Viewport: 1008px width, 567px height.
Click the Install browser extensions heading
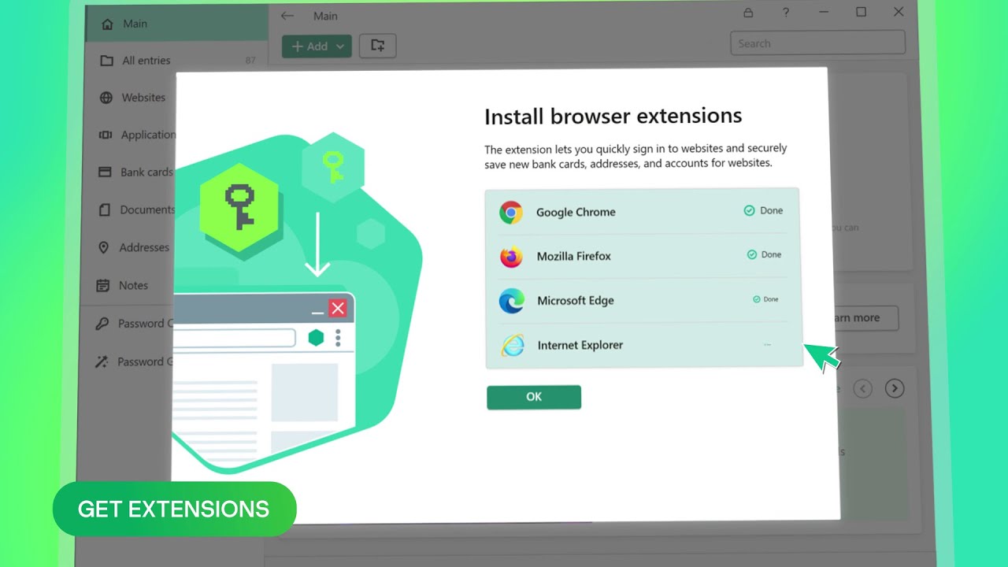pos(613,117)
